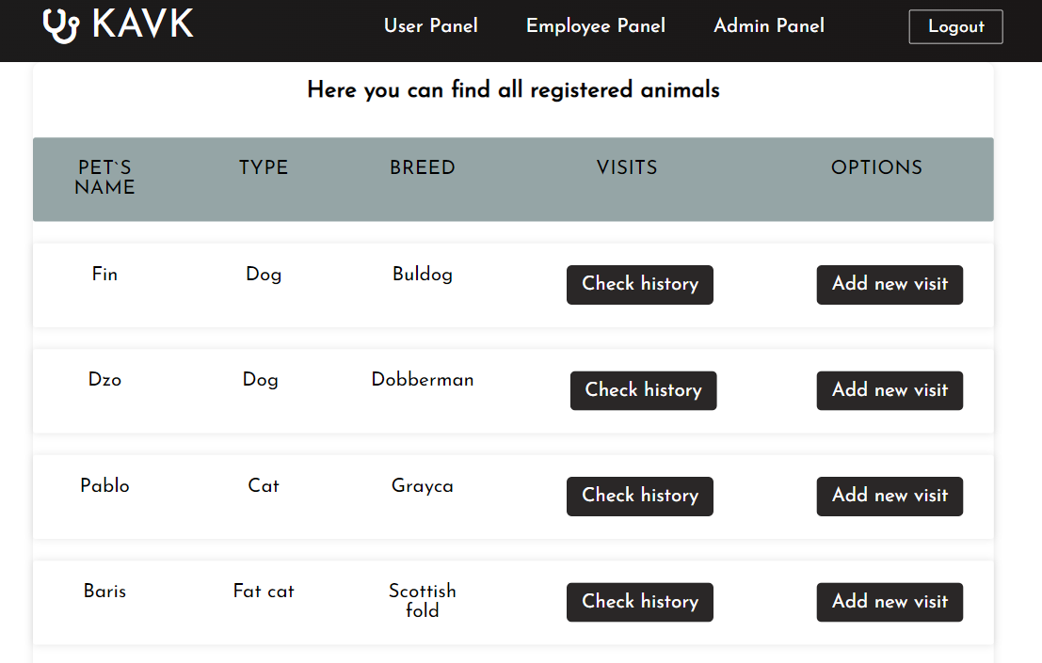Open the Employee Panel

(595, 26)
